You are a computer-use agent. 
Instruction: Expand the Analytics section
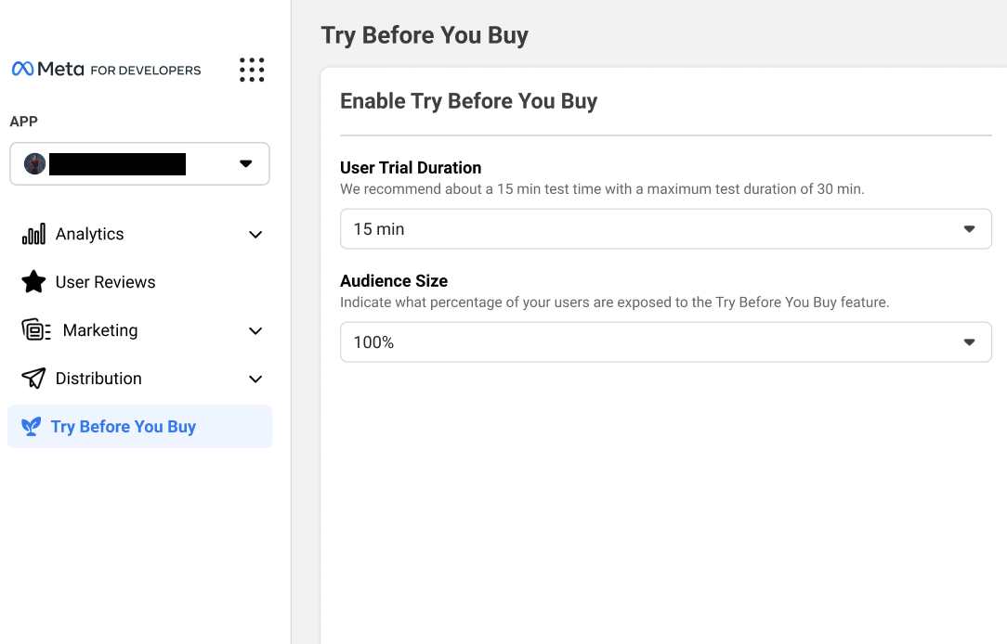255,235
